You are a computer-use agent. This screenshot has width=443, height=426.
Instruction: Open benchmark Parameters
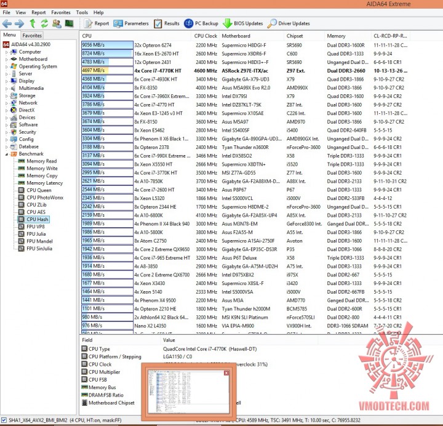[x=131, y=23]
